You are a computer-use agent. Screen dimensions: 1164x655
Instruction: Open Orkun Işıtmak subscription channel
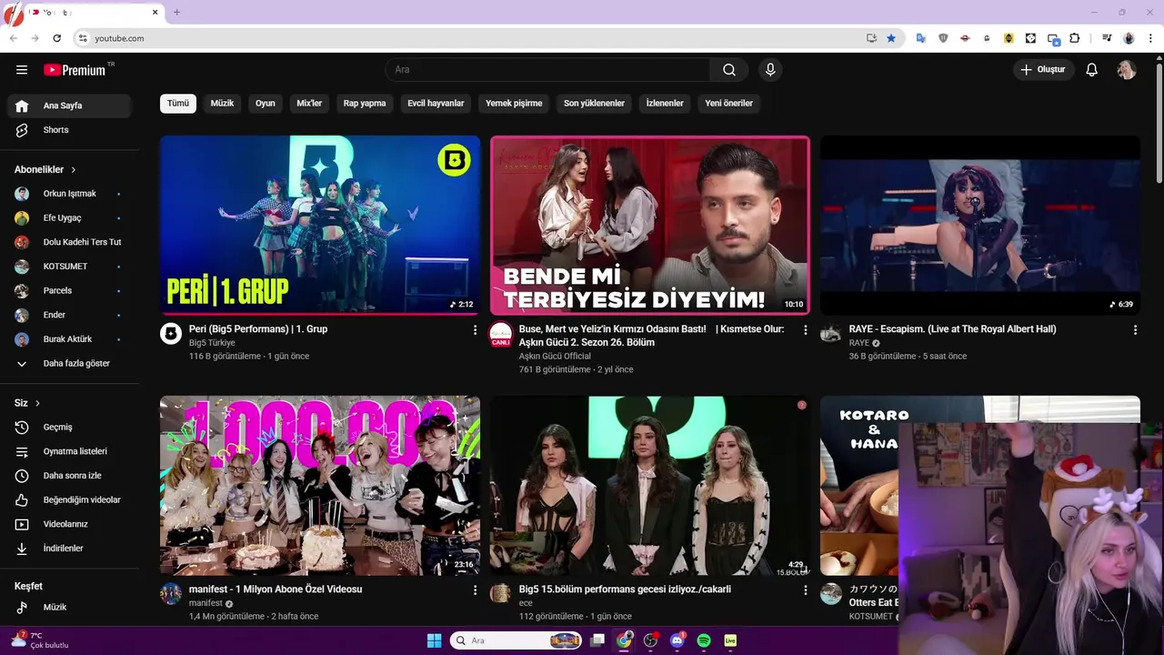point(69,194)
